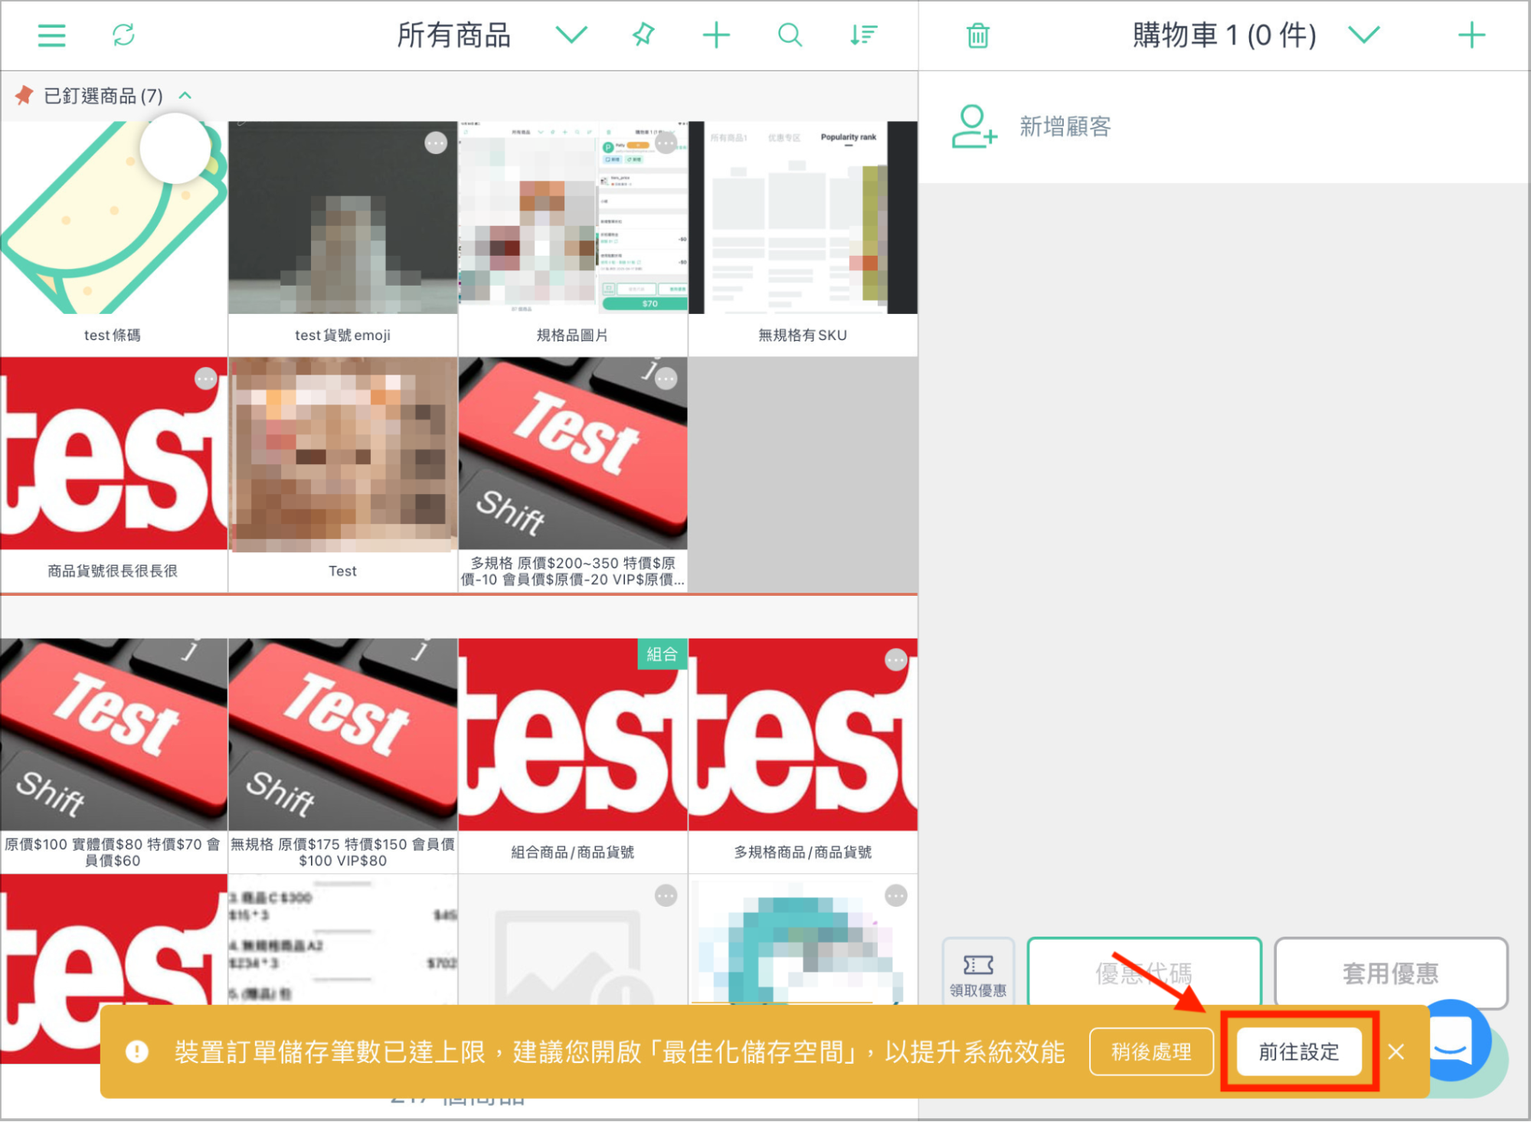Click the 新增顧客 add customer icon
Viewport: 1531px width, 1122px height.
click(974, 126)
